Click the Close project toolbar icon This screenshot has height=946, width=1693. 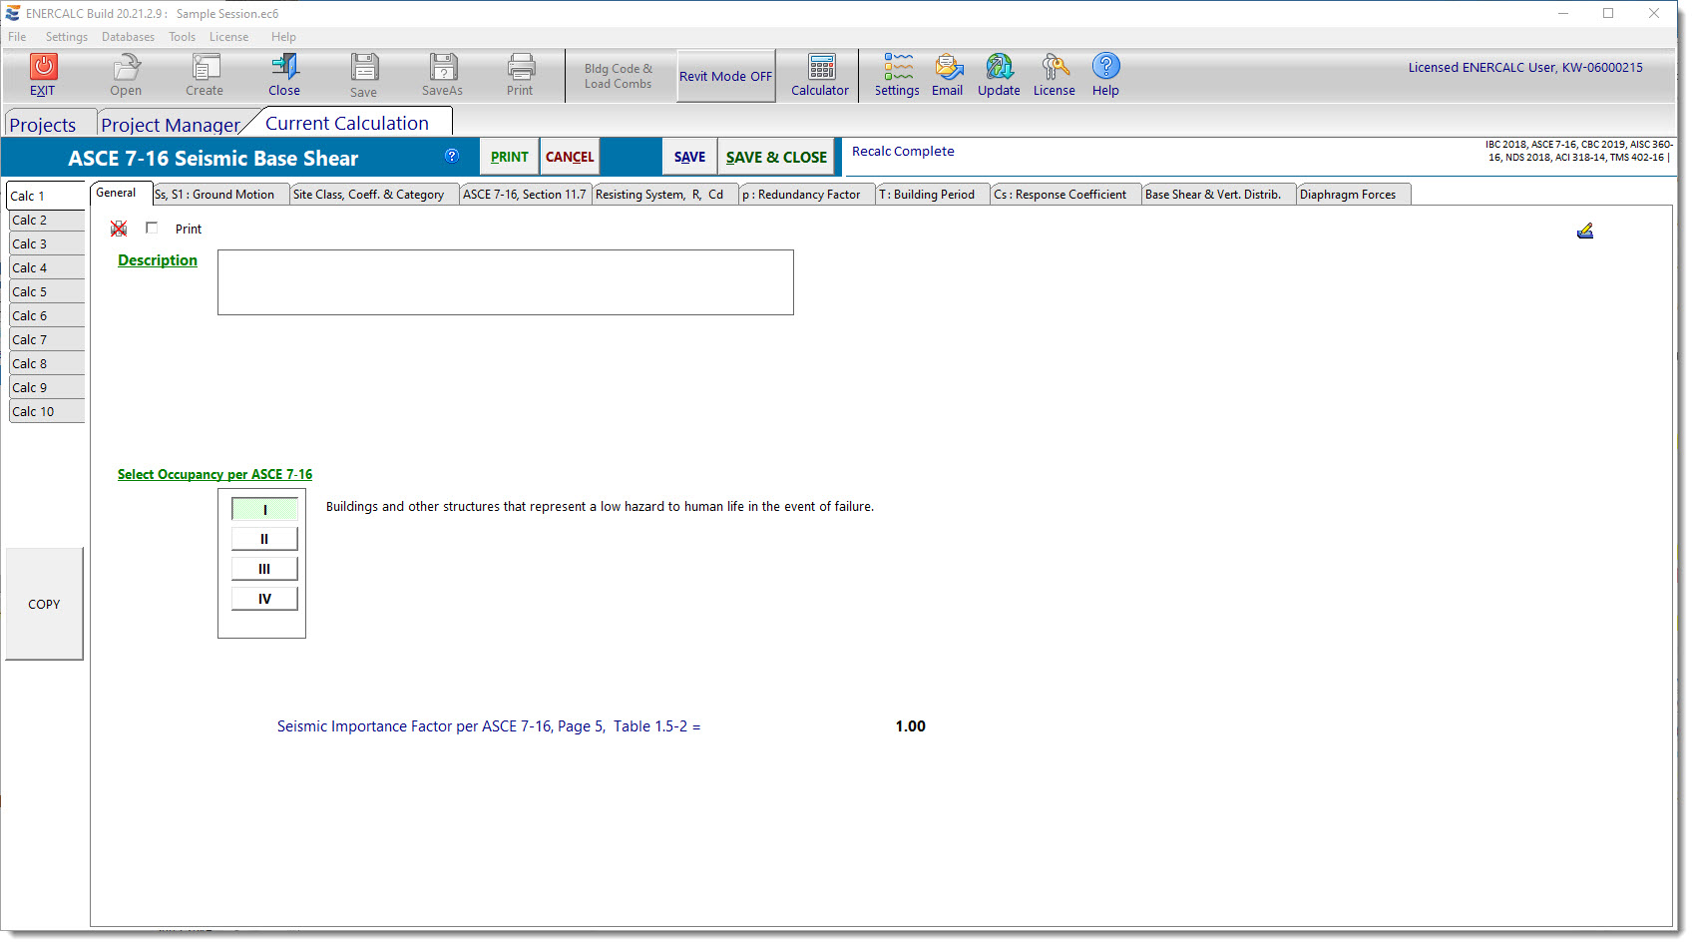tap(284, 67)
